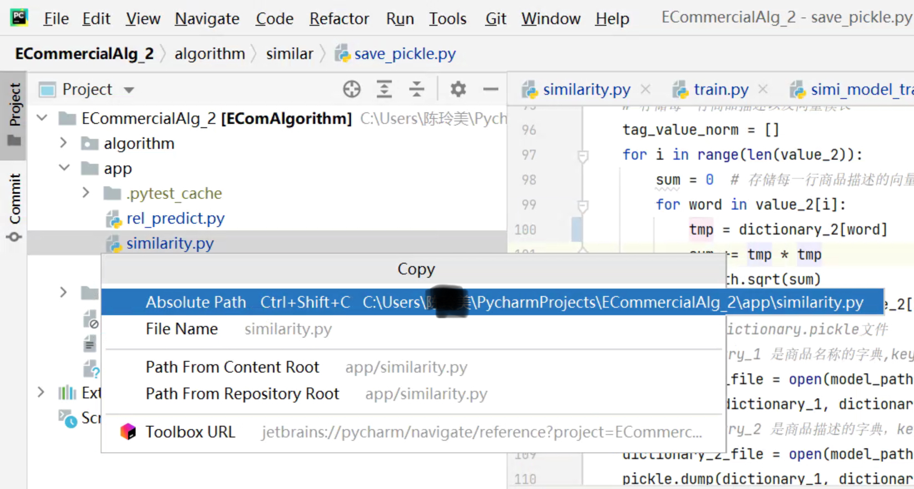Open the Code menu
914x489 pixels.
(x=274, y=18)
